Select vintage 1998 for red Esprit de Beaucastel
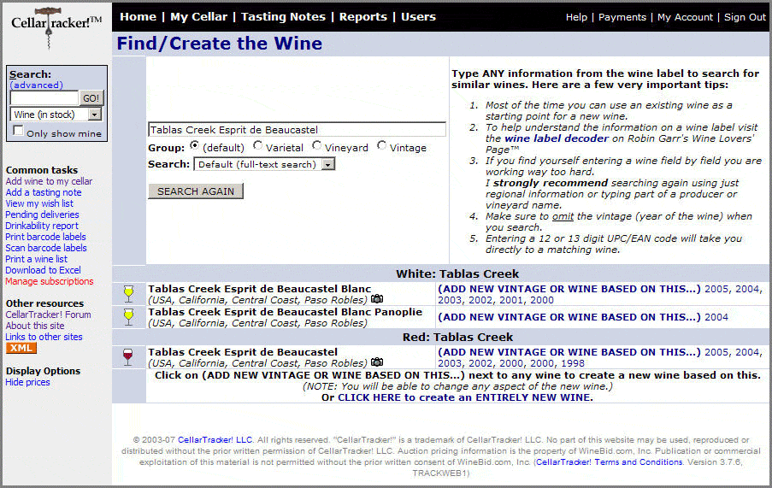772x488 pixels. click(573, 363)
